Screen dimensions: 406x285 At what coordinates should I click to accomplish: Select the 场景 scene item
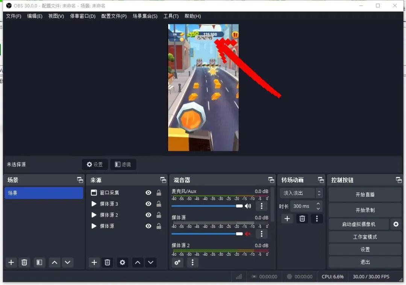44,193
